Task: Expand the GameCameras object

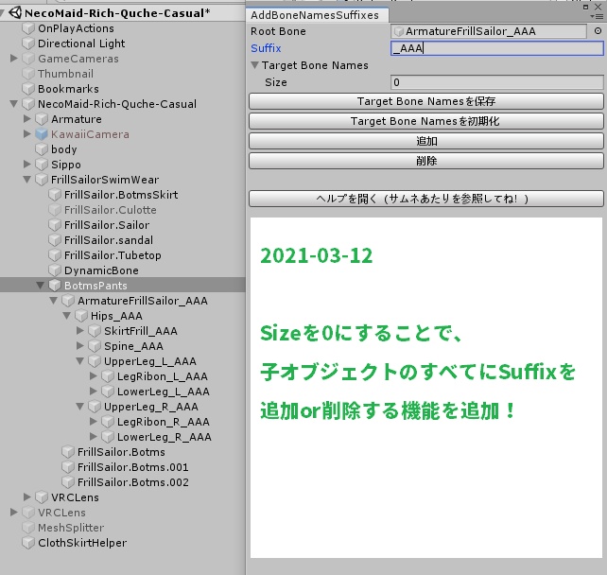Action: (14, 58)
